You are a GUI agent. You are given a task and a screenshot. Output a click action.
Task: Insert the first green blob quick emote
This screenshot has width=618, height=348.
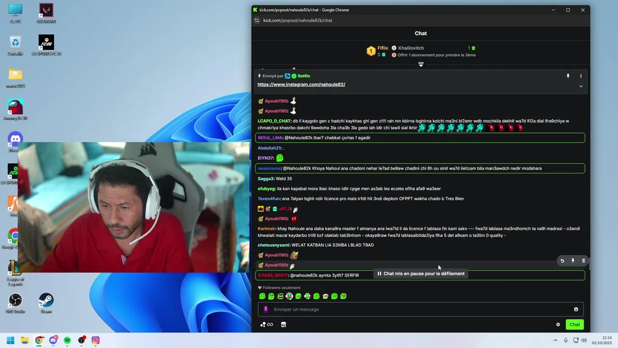[x=262, y=296]
